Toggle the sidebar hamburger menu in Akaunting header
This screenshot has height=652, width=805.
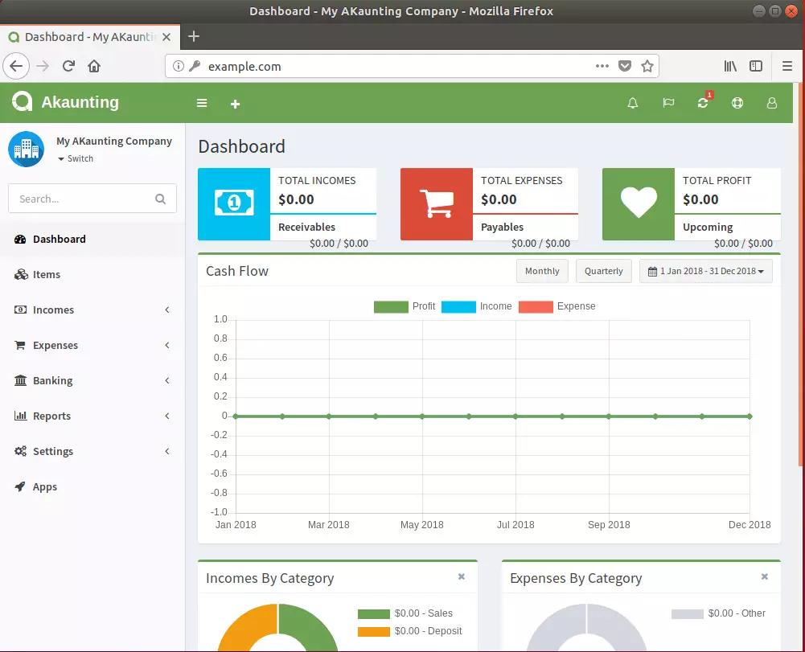202,103
